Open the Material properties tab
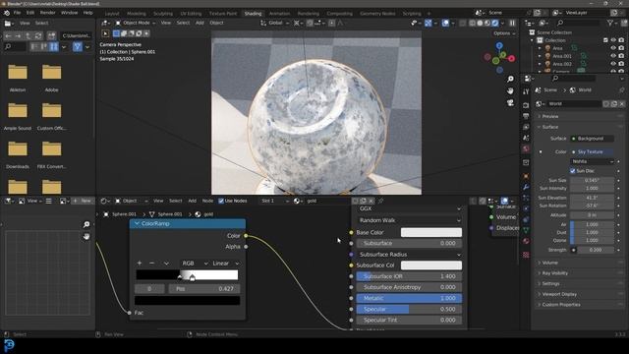The width and height of the screenshot is (629, 354). (x=526, y=241)
